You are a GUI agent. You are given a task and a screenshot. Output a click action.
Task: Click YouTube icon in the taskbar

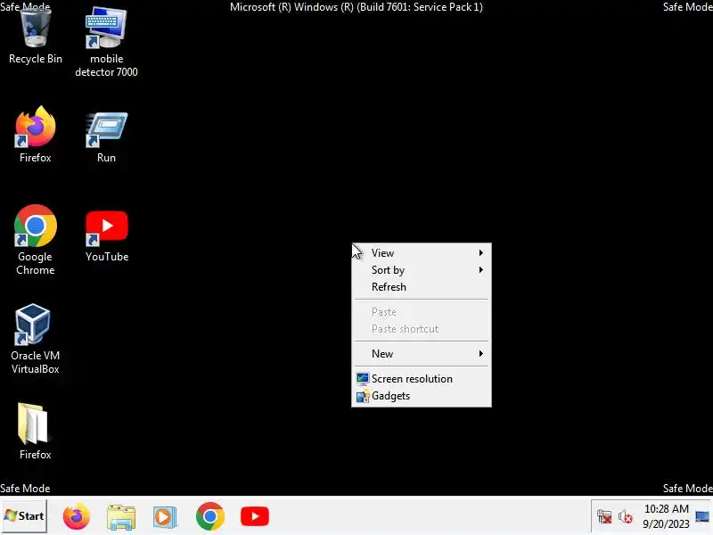pos(255,516)
